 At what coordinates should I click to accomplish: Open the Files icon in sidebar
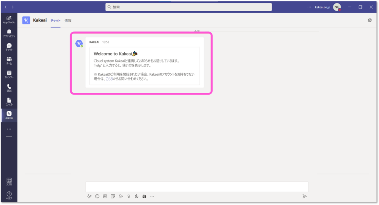pos(9,102)
